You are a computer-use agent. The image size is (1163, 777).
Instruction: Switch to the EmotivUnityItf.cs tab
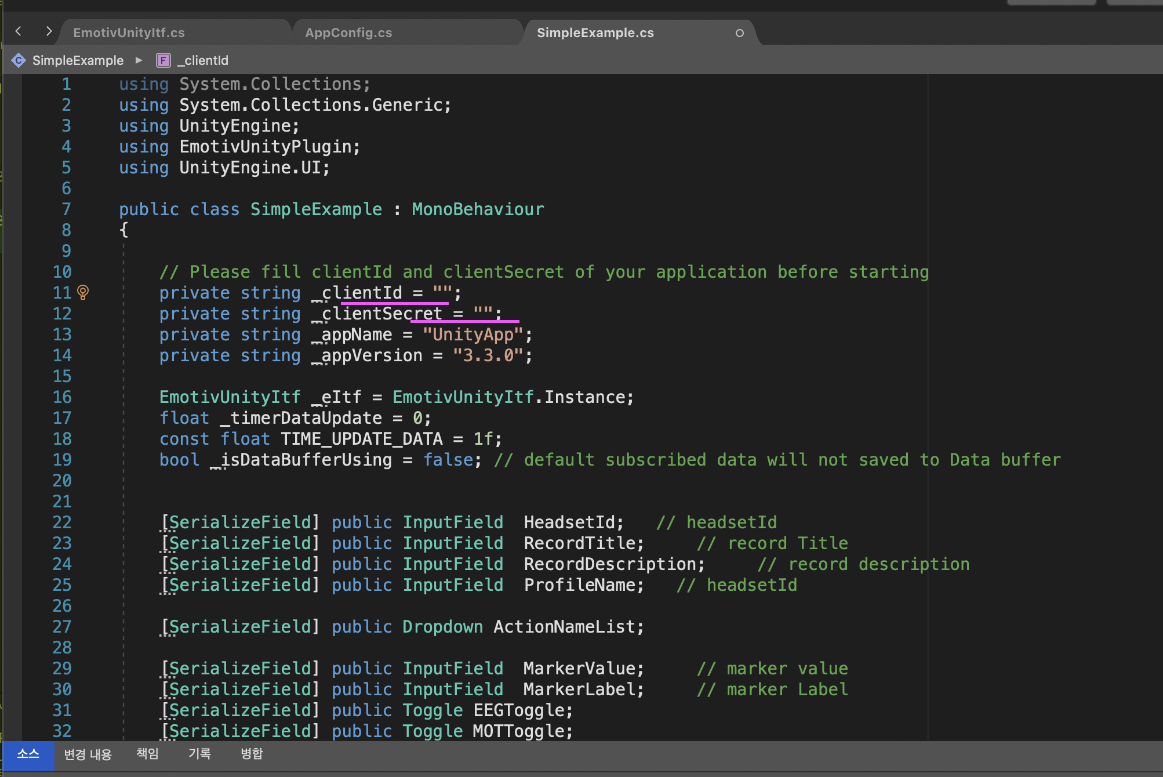pos(129,33)
